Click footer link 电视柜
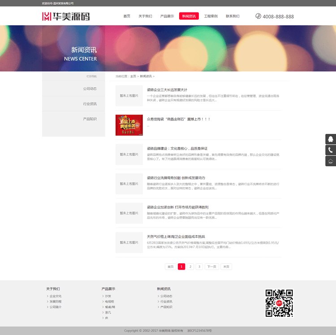 coord(109,301)
